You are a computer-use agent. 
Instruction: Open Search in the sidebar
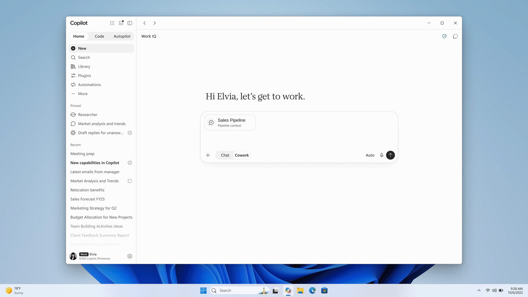click(x=101, y=57)
